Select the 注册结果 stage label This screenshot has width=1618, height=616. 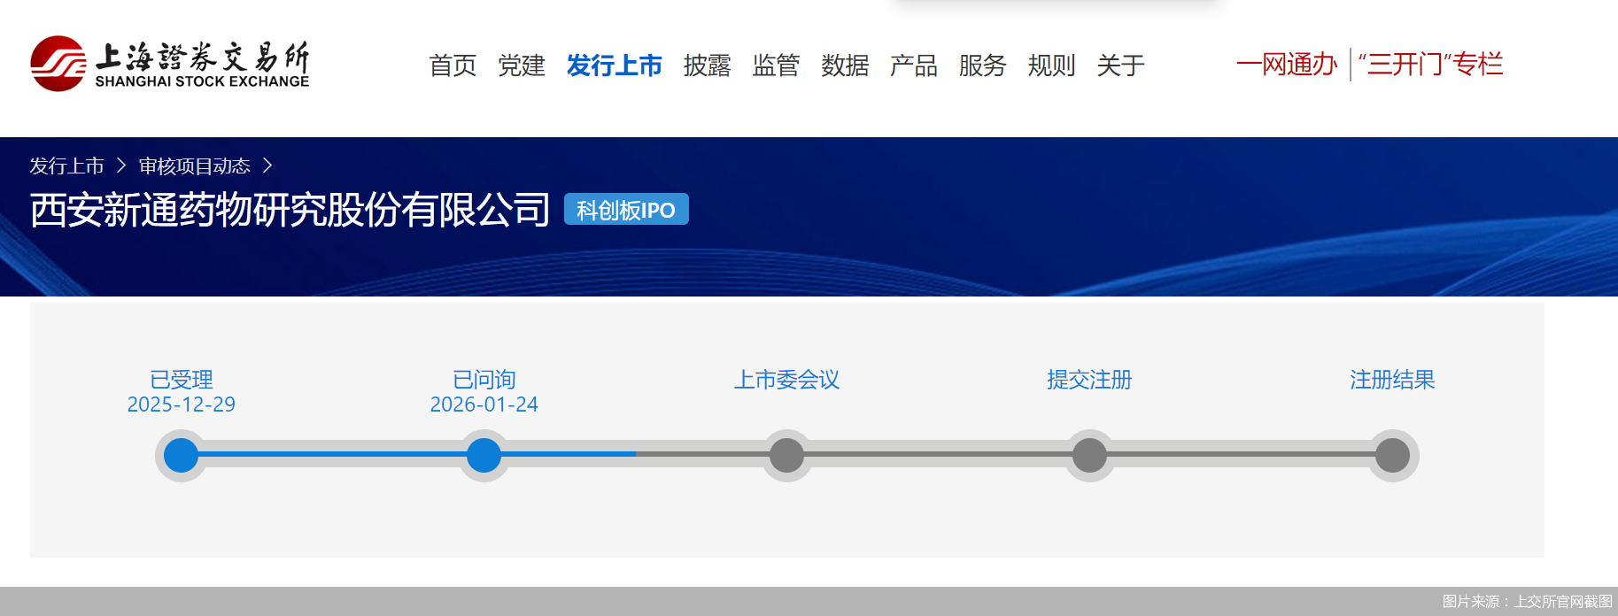[1392, 380]
